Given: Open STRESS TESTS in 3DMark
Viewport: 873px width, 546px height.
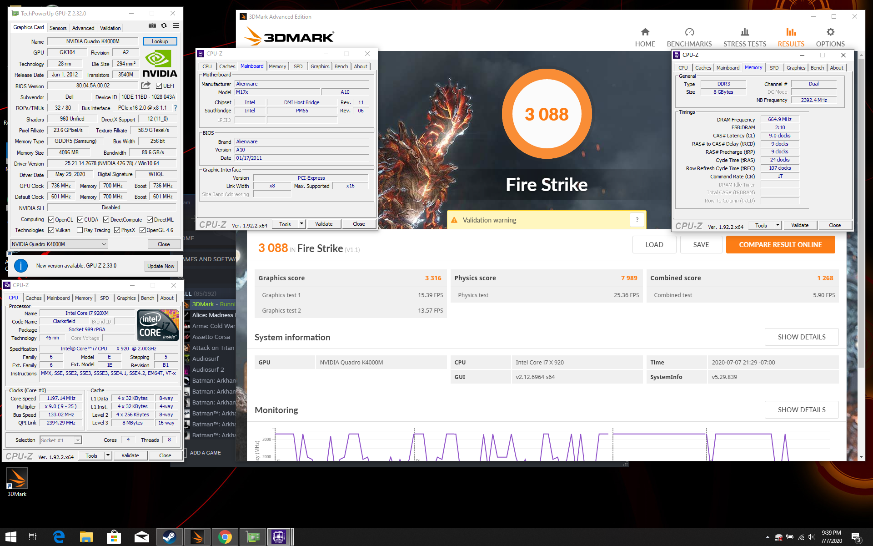Looking at the screenshot, I should 745,37.
